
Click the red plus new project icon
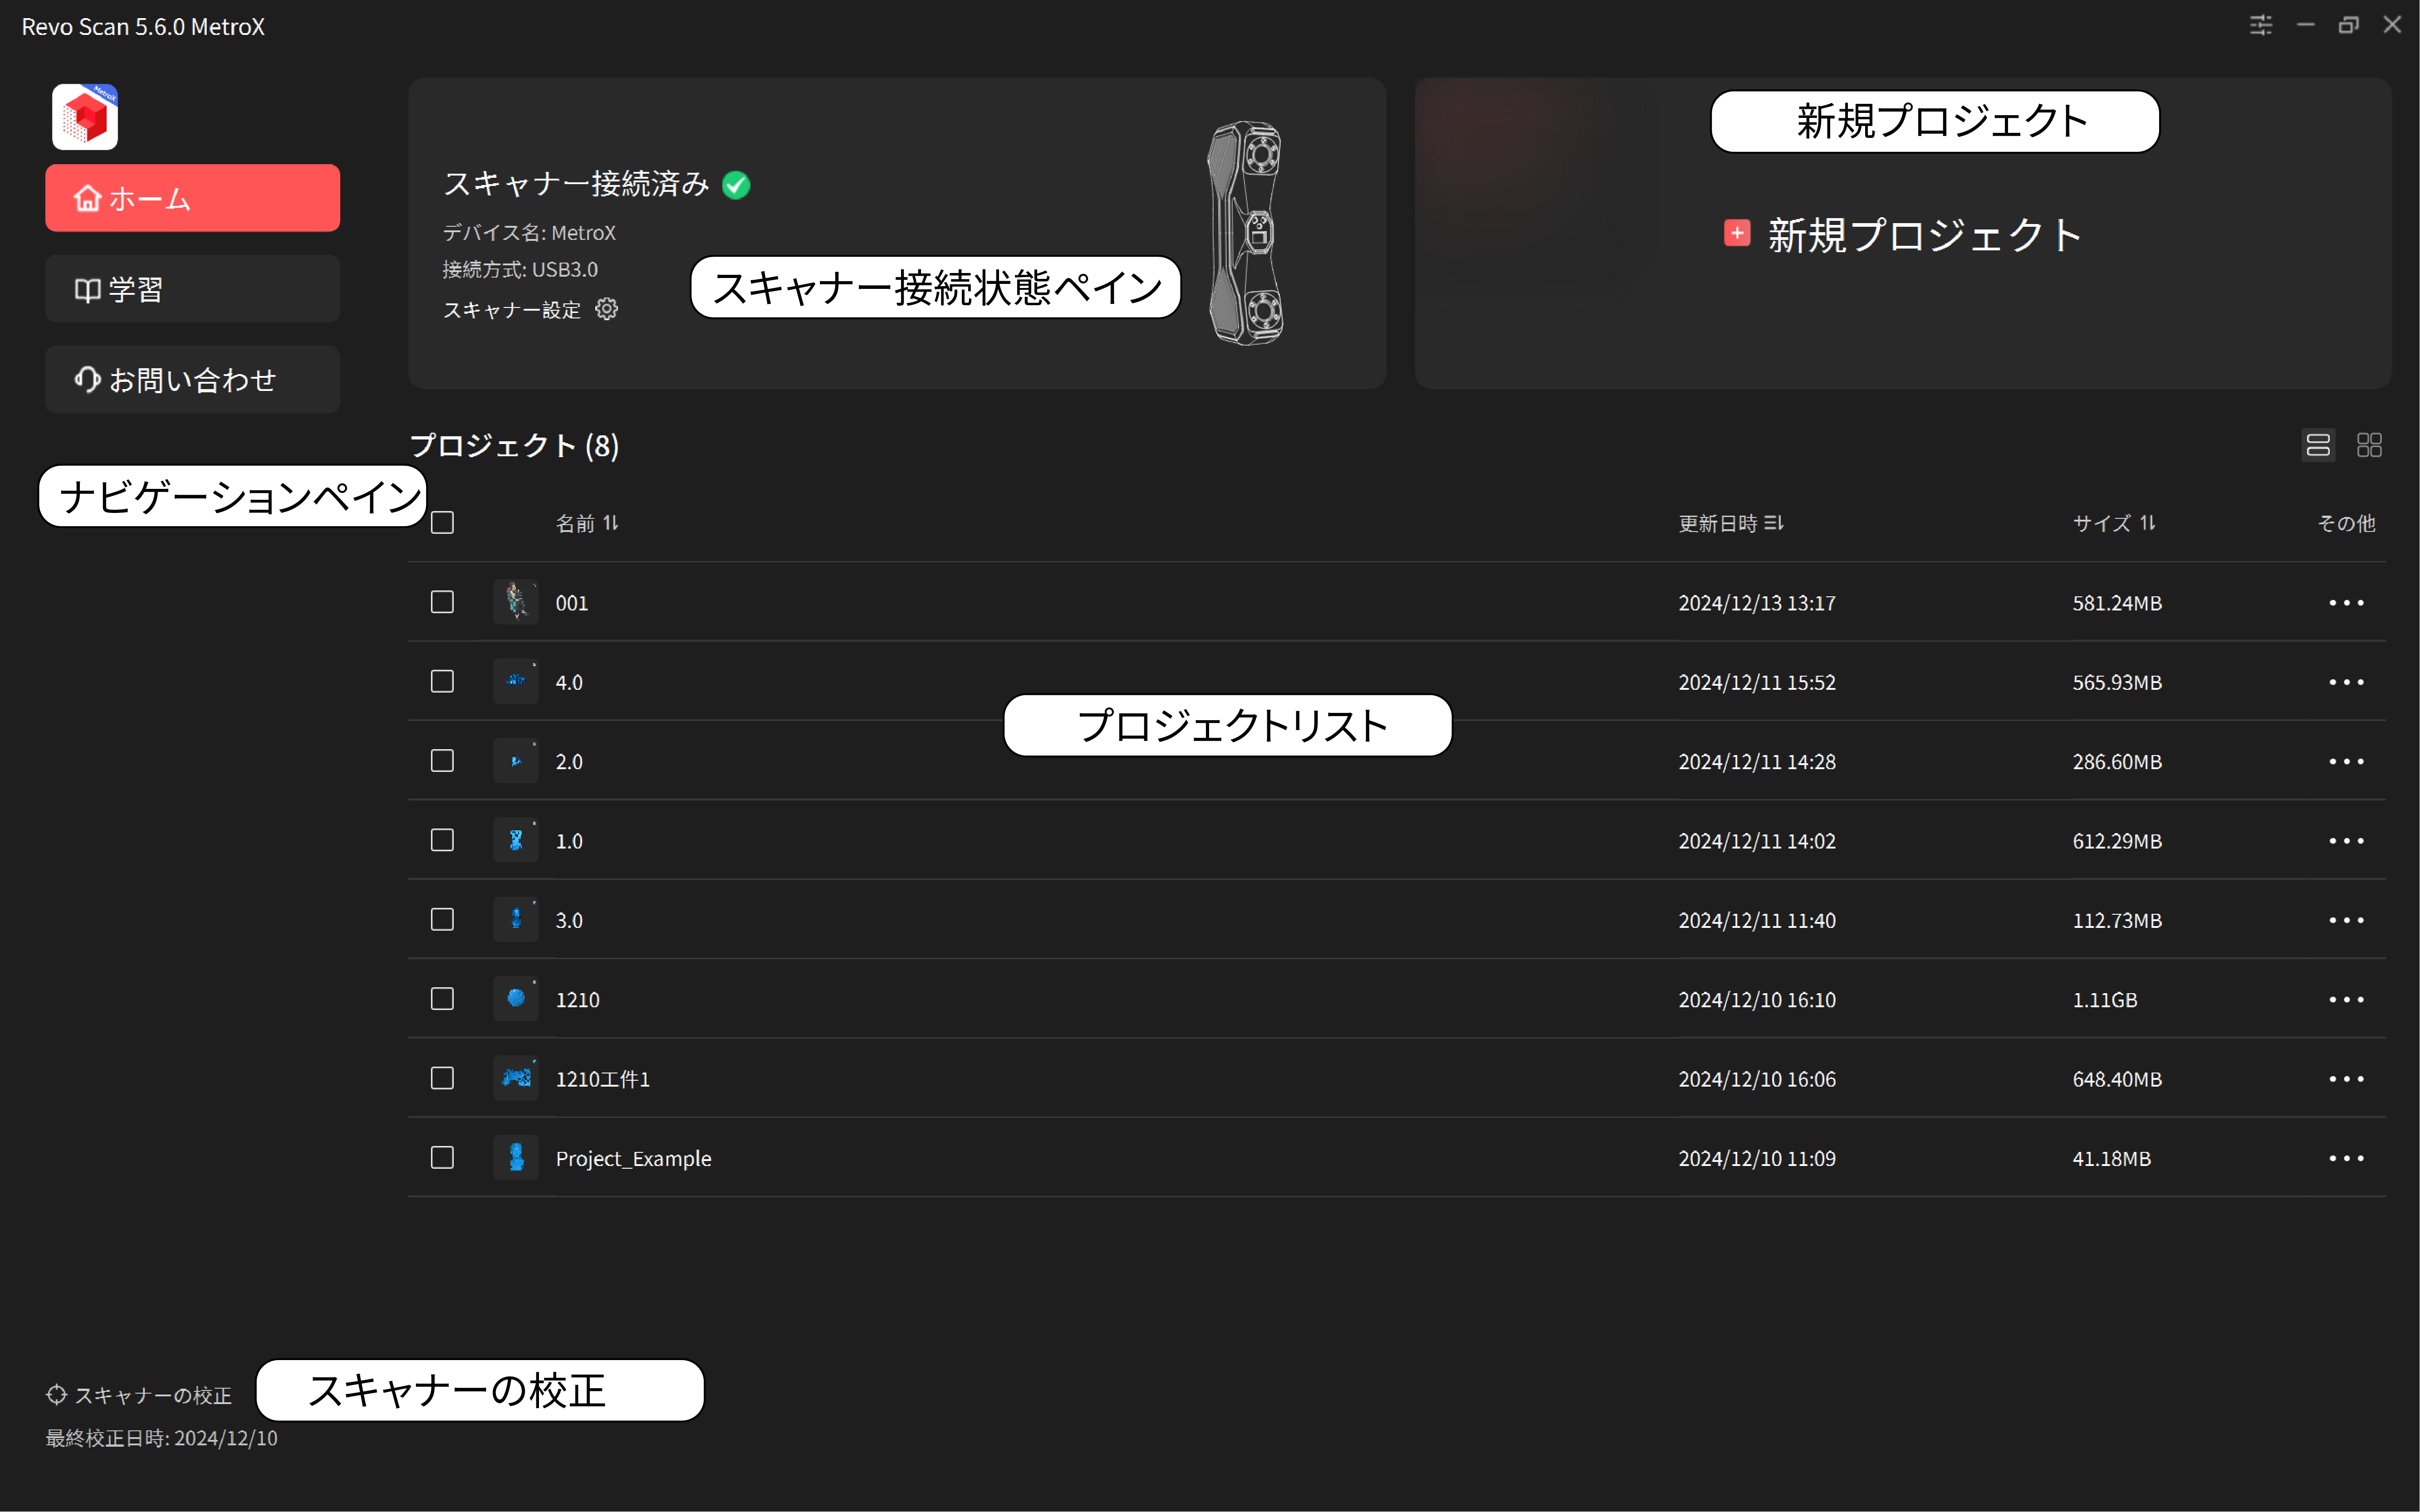coord(1737,233)
